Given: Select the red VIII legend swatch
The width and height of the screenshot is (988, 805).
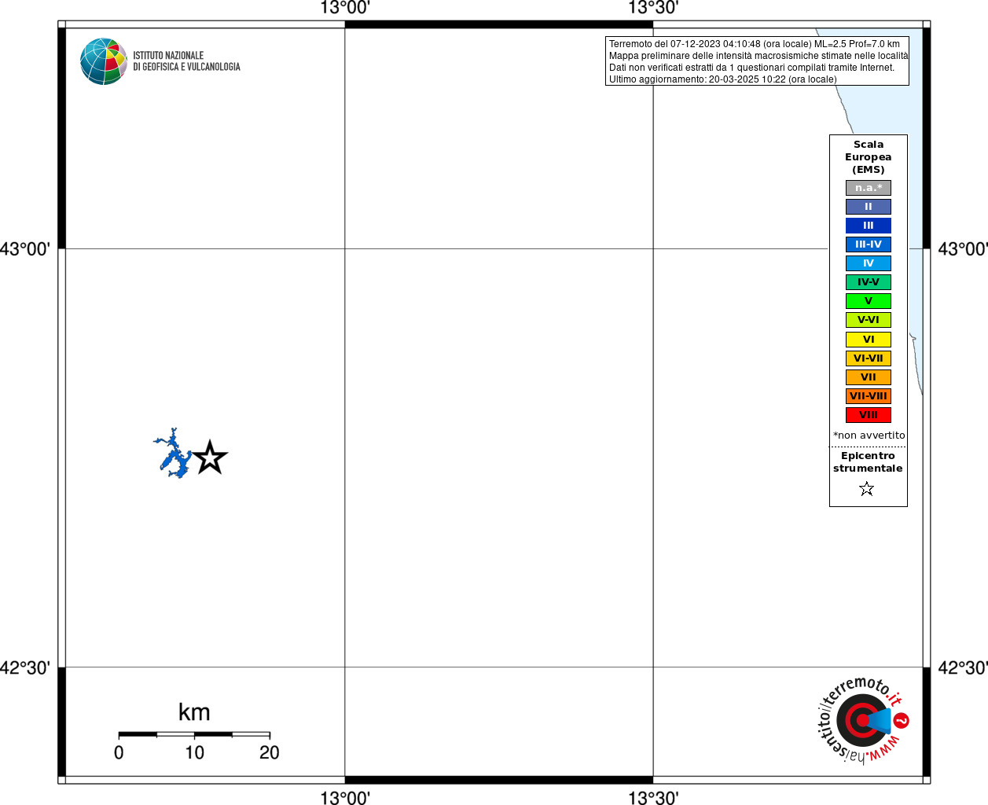Looking at the screenshot, I should point(869,415).
